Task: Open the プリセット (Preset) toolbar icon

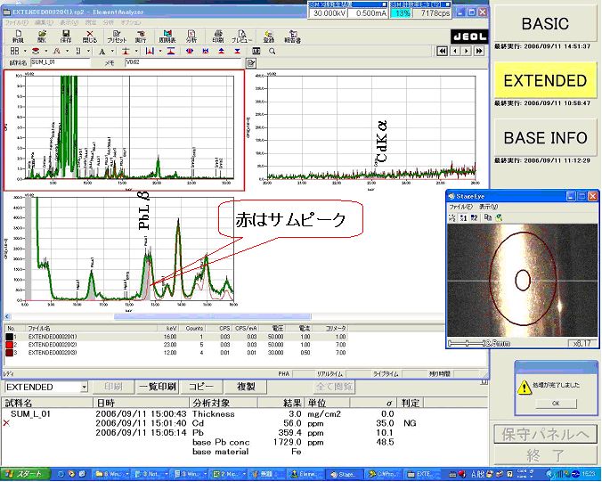Action: [x=116, y=37]
